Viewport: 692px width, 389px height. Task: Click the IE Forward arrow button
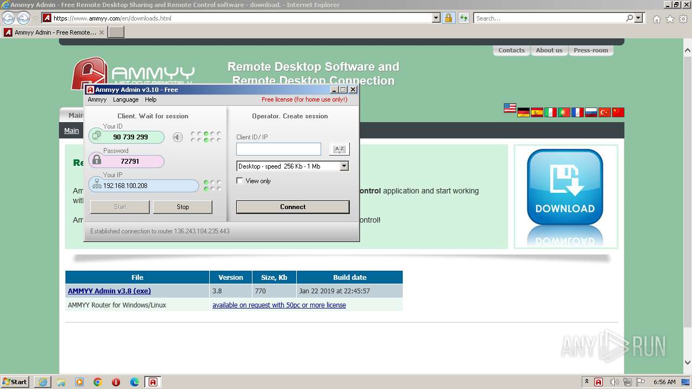coord(23,18)
